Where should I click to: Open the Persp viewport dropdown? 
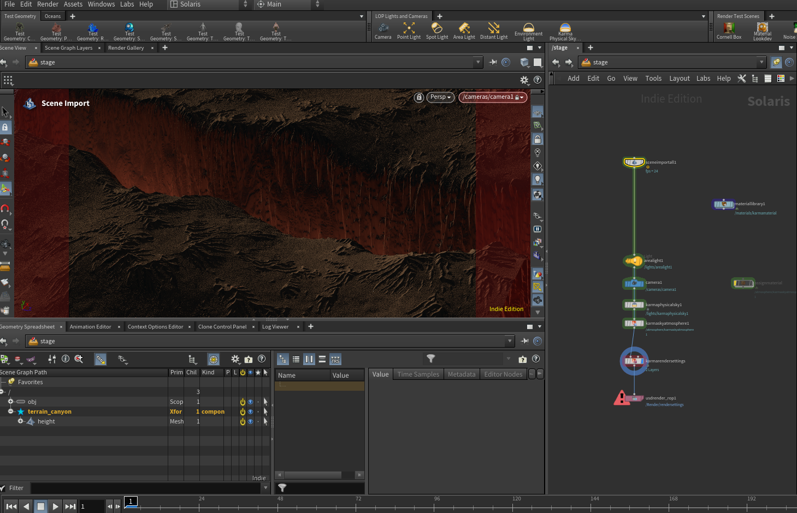(440, 97)
